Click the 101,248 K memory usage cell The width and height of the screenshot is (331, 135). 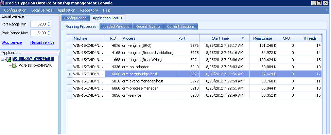263,45
